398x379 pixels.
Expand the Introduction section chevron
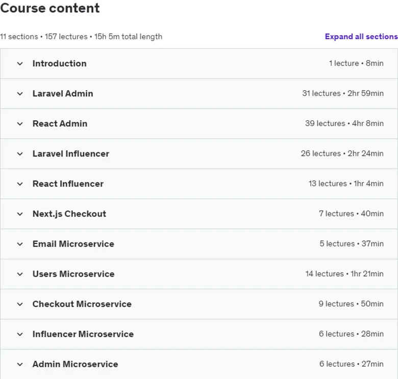tap(20, 64)
